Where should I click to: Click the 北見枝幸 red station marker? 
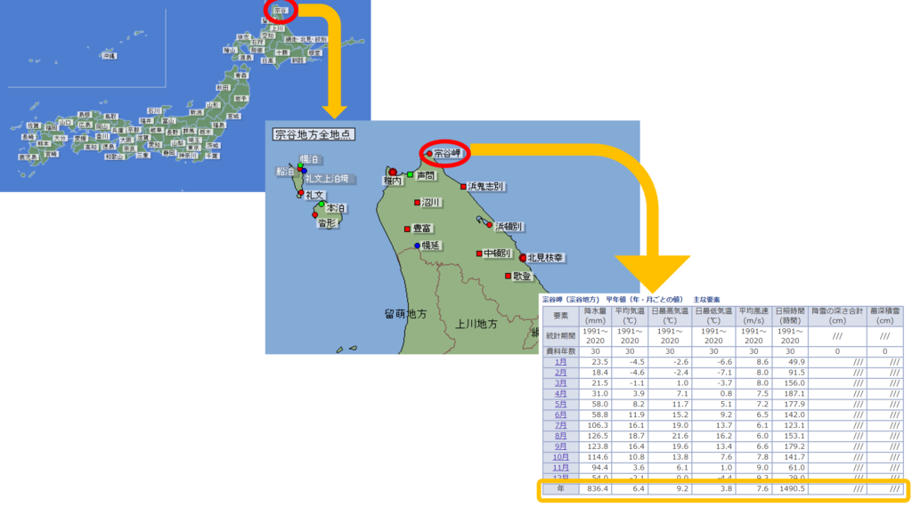click(x=522, y=257)
